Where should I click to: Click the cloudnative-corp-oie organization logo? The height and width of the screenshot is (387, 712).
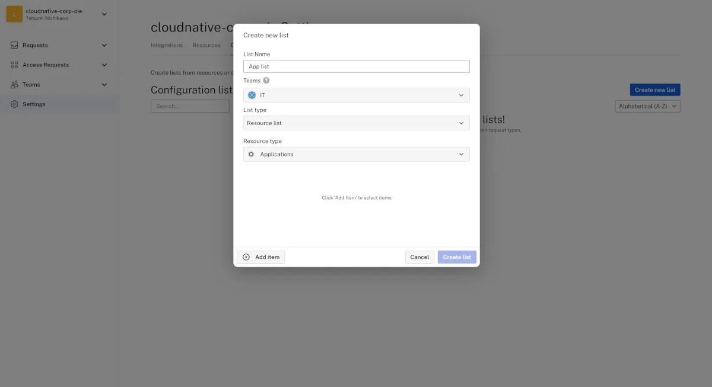point(14,14)
